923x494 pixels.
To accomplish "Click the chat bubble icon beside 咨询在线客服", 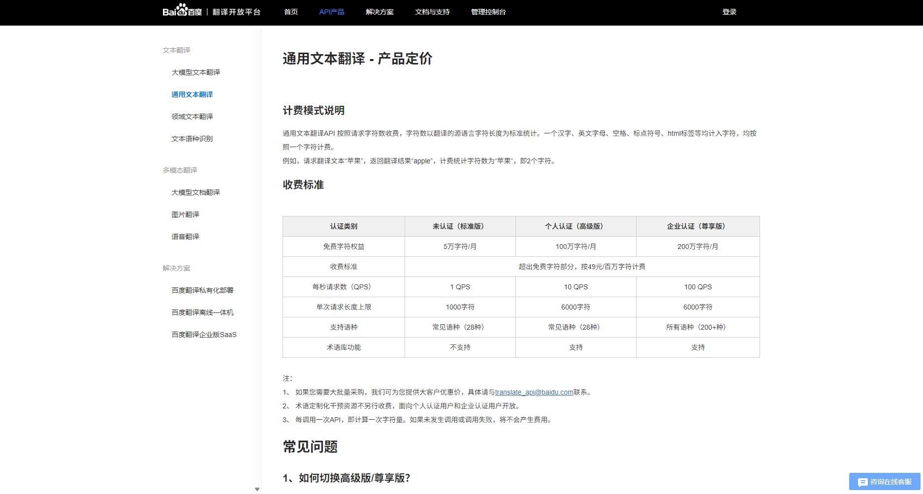I will coord(862,482).
